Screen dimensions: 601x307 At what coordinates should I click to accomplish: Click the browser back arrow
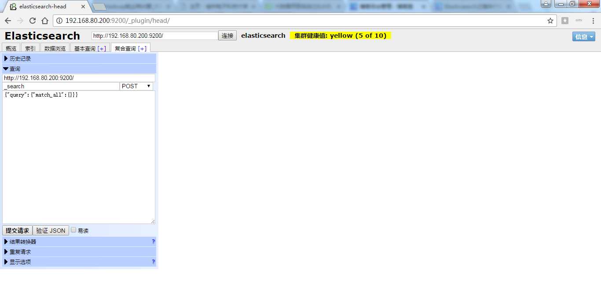coord(8,21)
